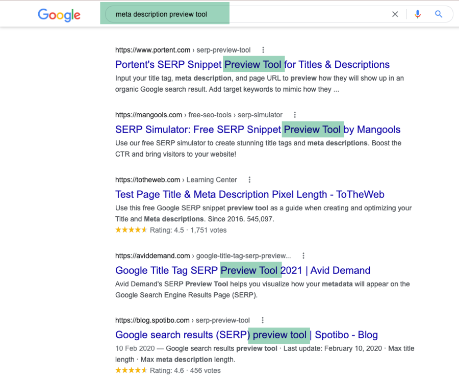The width and height of the screenshot is (459, 381).
Task: Open three-dot menu for portent.com result
Action: [x=263, y=50]
